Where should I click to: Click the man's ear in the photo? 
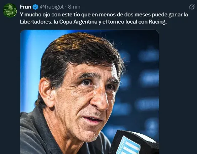(x=47, y=92)
